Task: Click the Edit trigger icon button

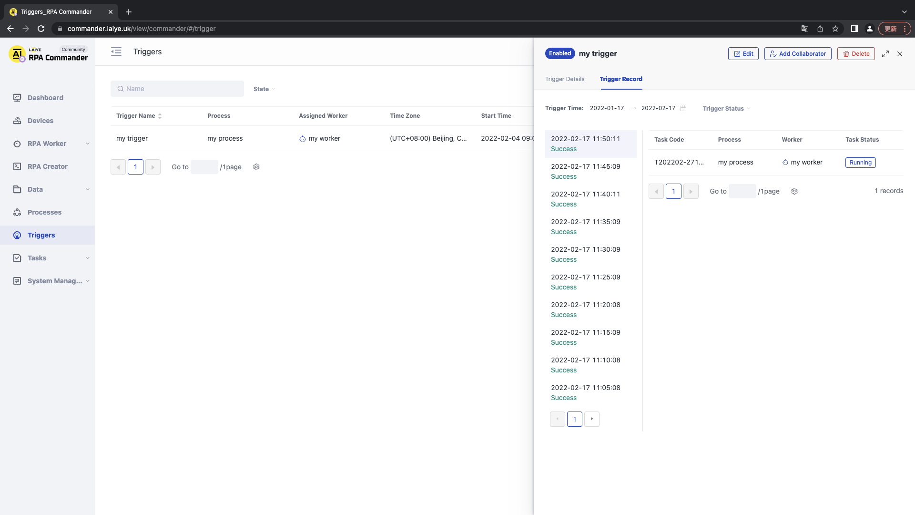Action: click(743, 53)
